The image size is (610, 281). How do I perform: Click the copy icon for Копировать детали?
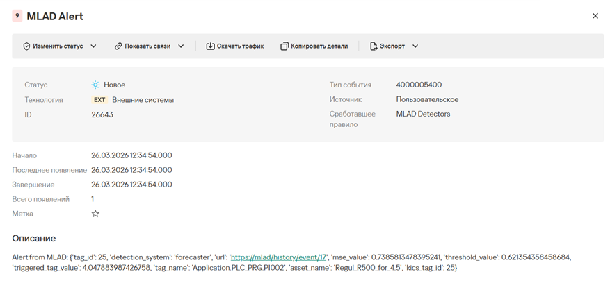(284, 46)
